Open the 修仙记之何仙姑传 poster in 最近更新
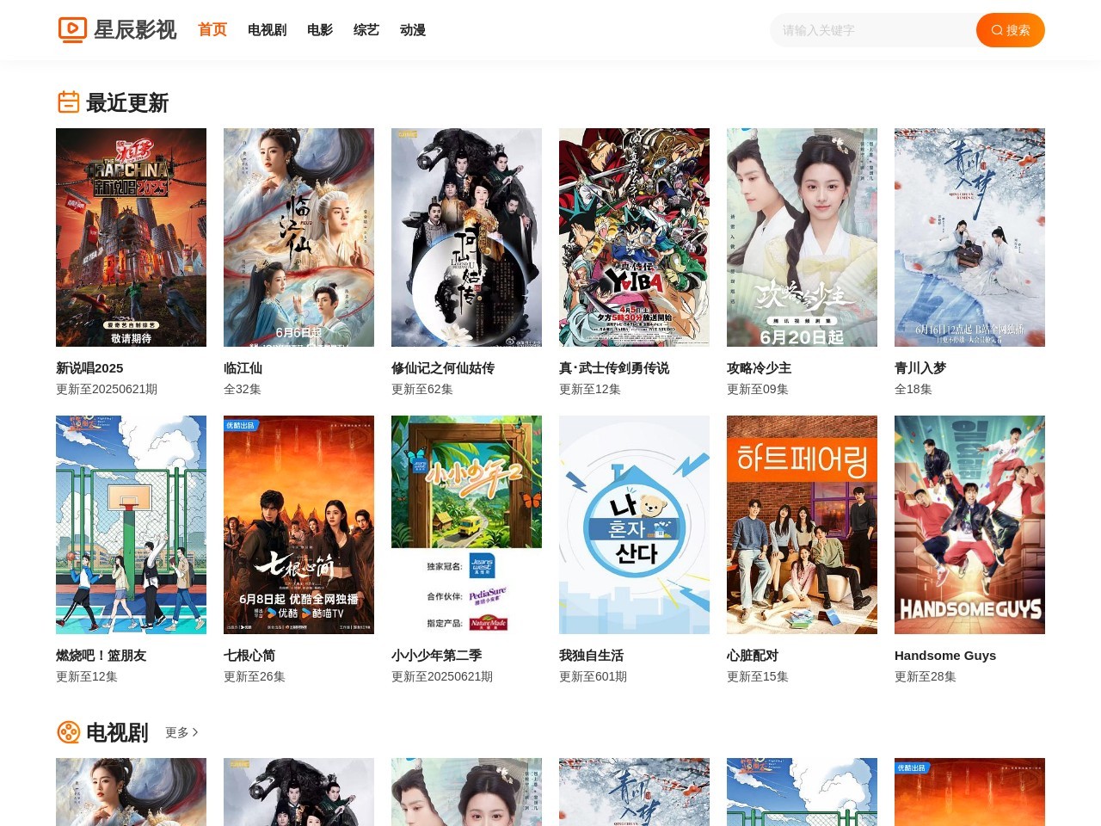1101x826 pixels. (x=466, y=237)
